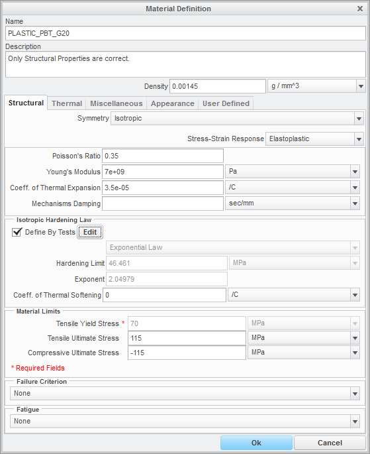This screenshot has height=454, width=370.
Task: Click the greyed Tensile Yield Stress field
Action: (187, 323)
